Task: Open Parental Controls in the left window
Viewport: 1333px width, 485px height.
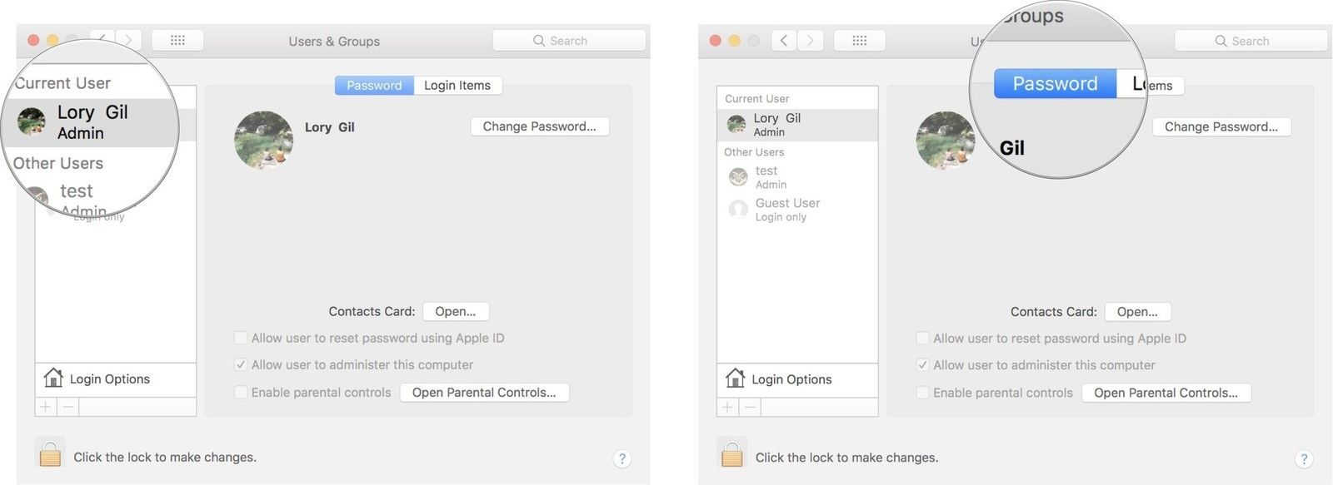Action: 484,392
